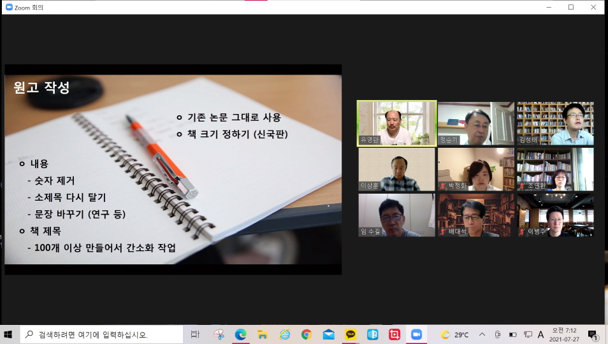Open the Mail app in the taskbar
The height and width of the screenshot is (344, 608).
(328, 334)
